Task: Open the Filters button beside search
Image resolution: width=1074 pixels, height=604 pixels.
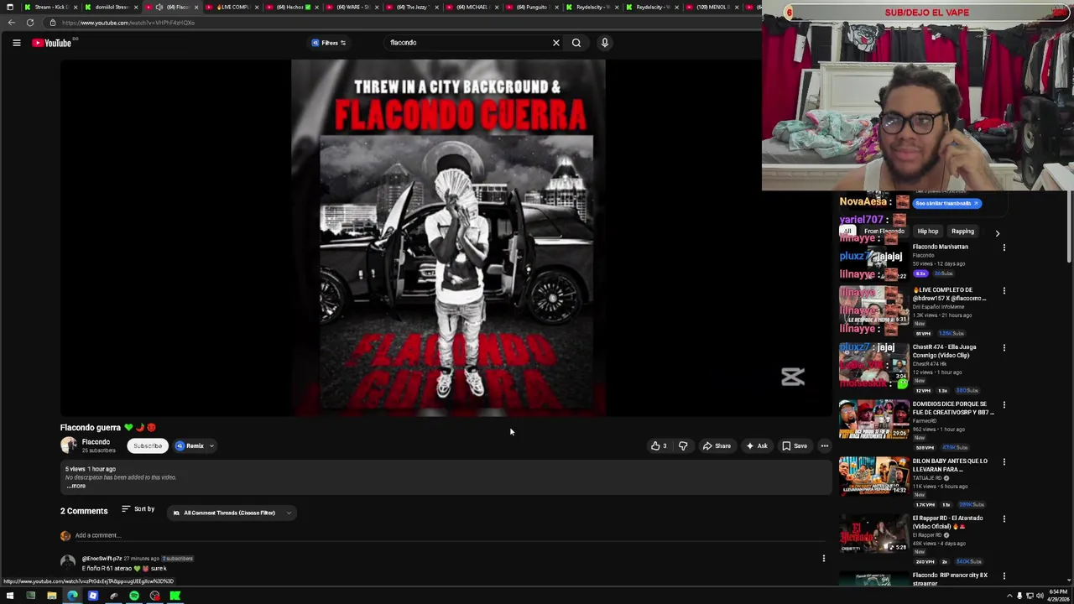Action: coord(329,43)
